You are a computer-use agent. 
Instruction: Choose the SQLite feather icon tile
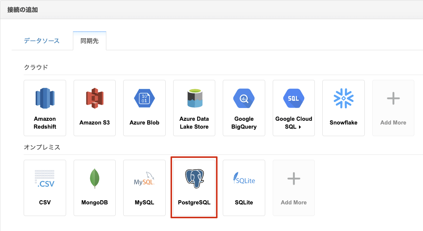tap(244, 179)
